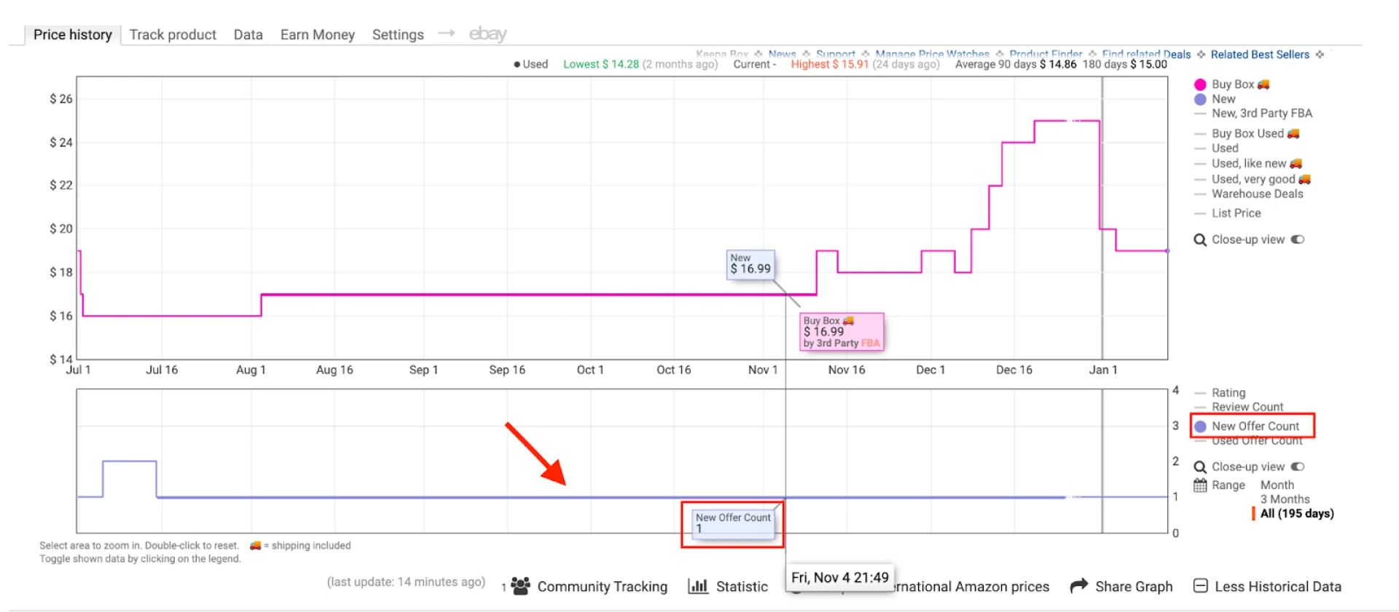Image resolution: width=1399 pixels, height=612 pixels.
Task: Open Find related Deals link
Action: pyautogui.click(x=1146, y=55)
